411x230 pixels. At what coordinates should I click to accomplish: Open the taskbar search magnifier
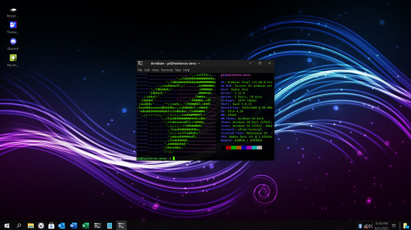19,226
